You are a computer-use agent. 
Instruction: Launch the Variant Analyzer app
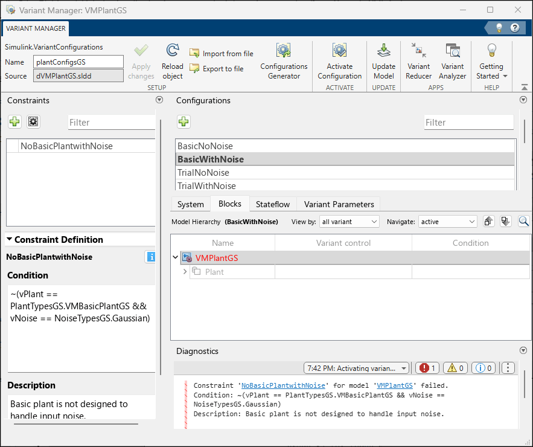tap(453, 62)
